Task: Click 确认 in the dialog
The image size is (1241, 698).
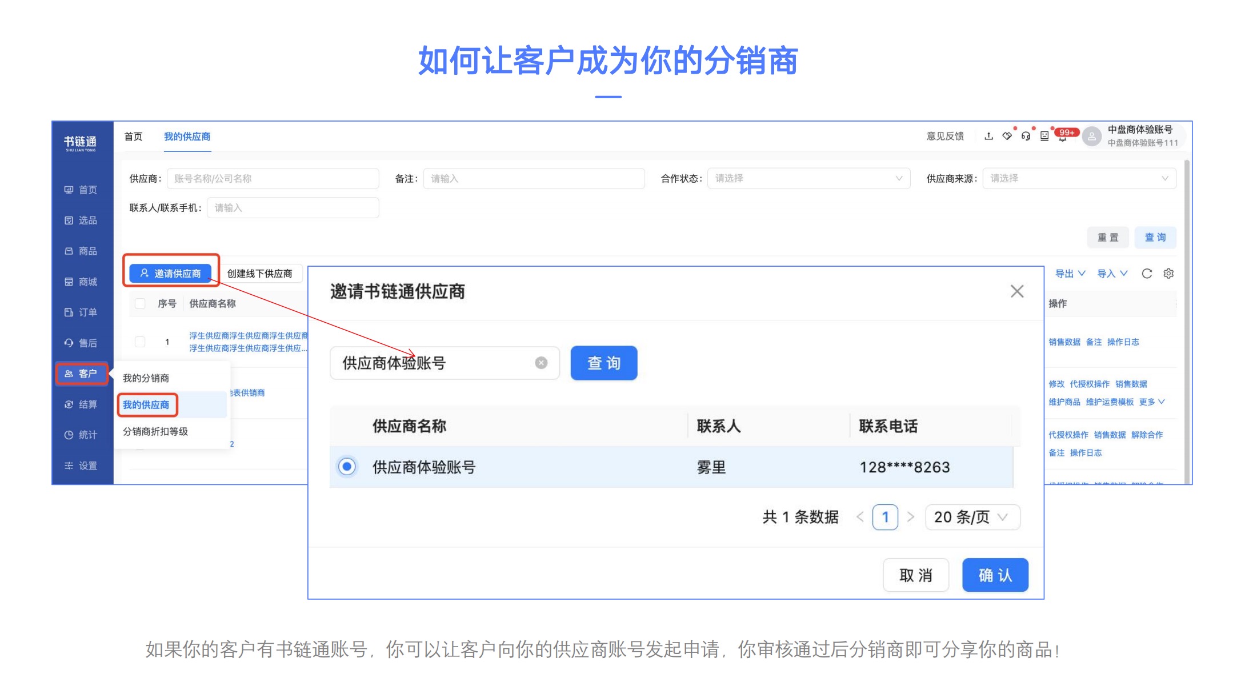Action: [x=995, y=575]
